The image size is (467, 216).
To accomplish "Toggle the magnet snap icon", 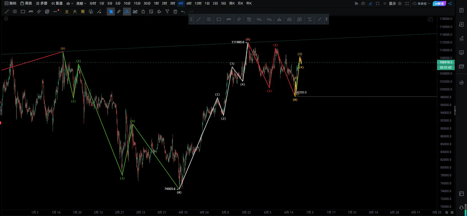I will point(159,12).
